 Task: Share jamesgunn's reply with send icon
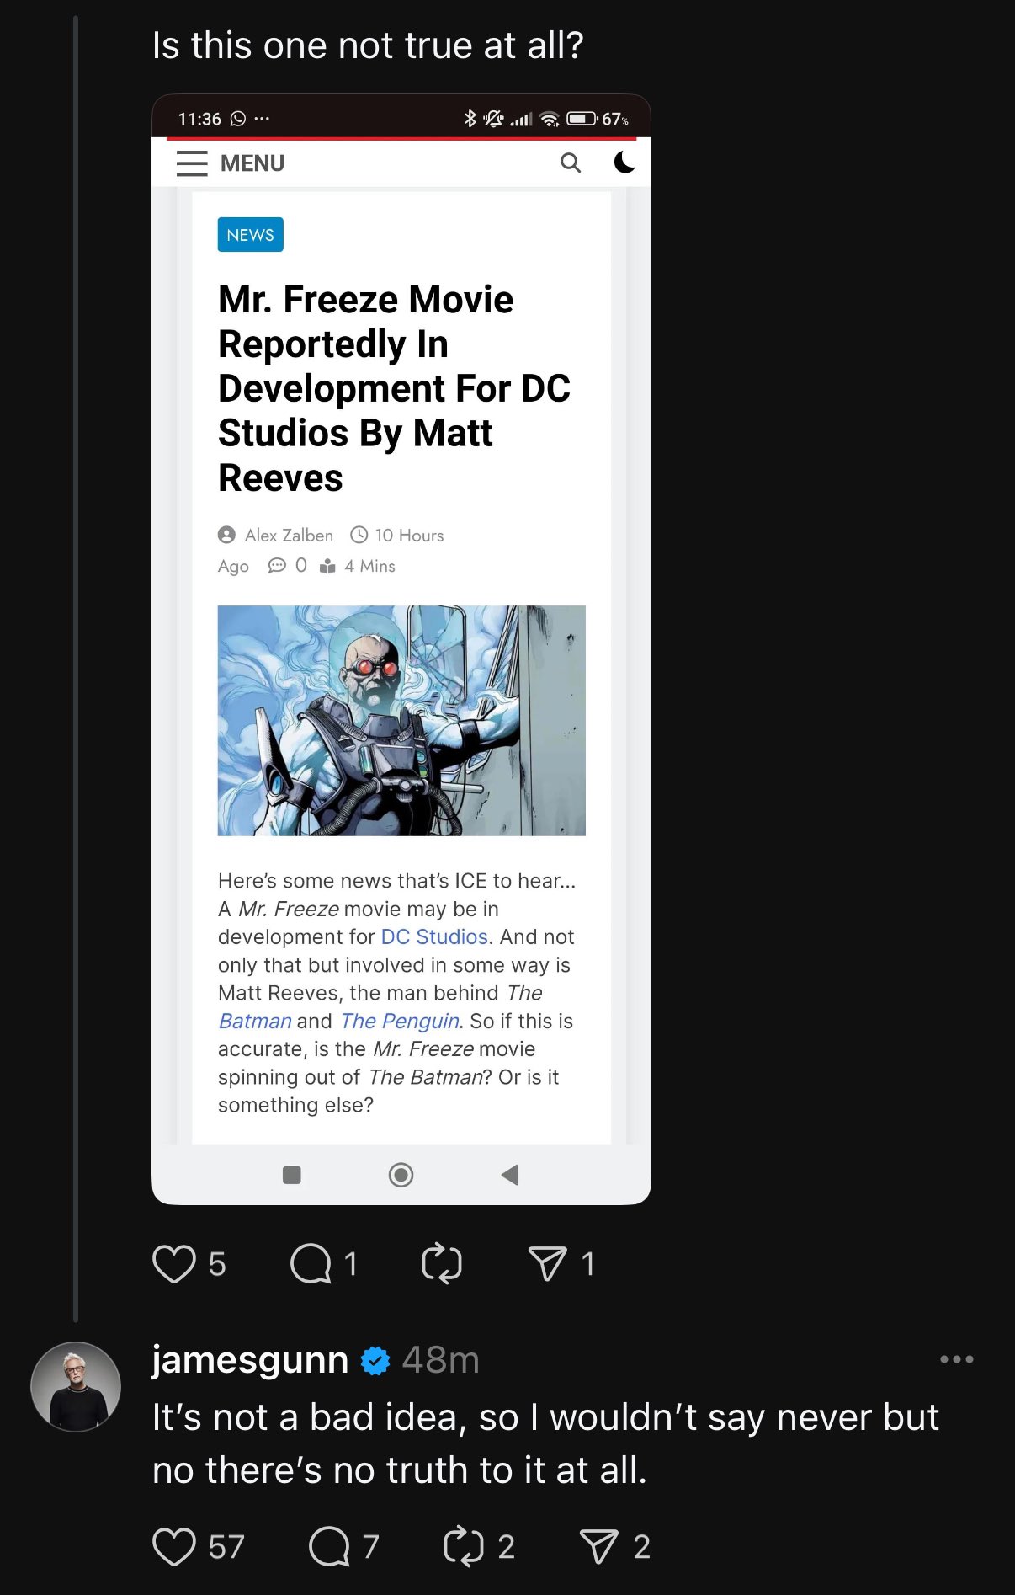[x=599, y=1547]
